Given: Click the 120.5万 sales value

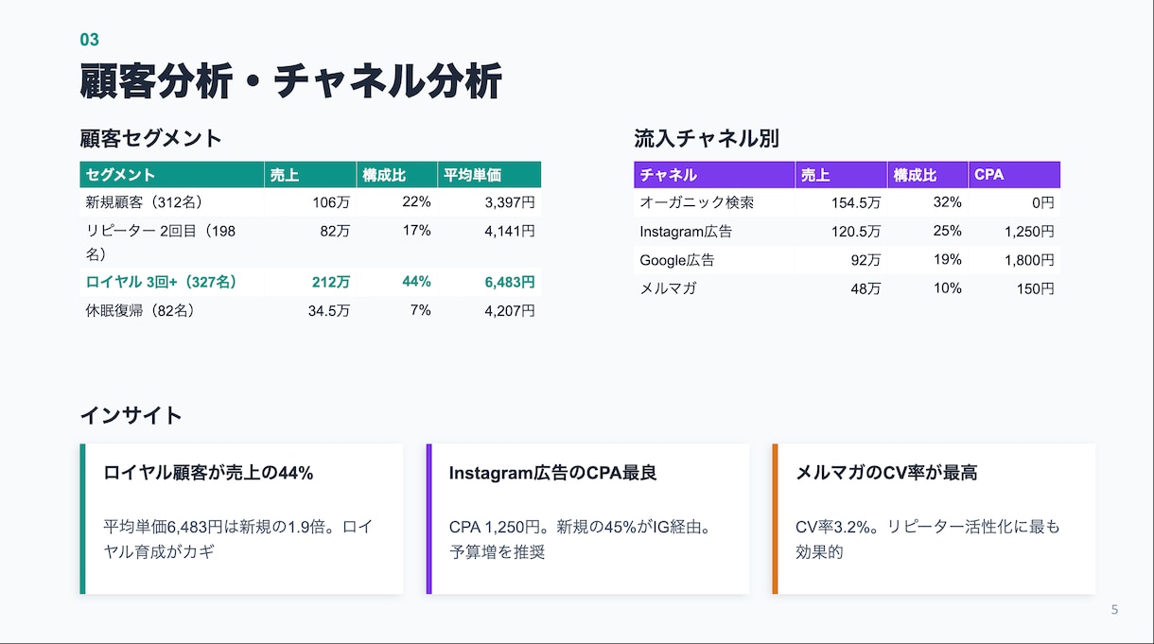Looking at the screenshot, I should (x=858, y=232).
